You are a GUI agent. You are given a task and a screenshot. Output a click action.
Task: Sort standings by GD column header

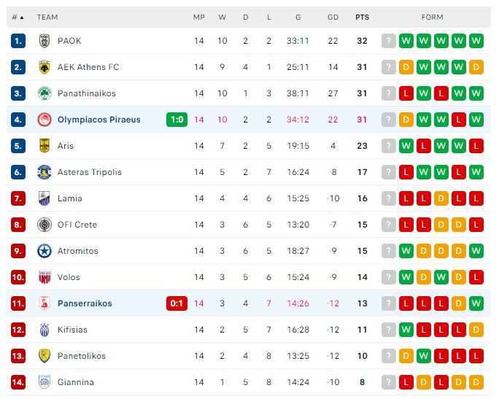click(333, 17)
